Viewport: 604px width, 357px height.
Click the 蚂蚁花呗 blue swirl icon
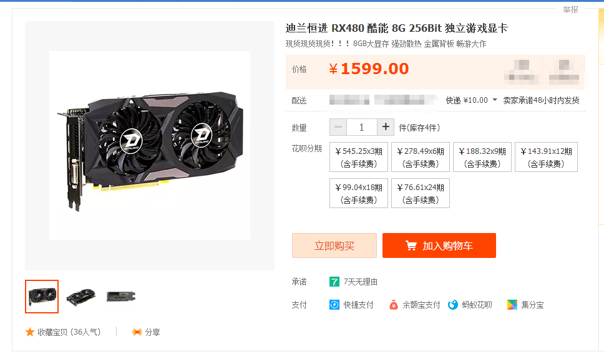pyautogui.click(x=452, y=305)
